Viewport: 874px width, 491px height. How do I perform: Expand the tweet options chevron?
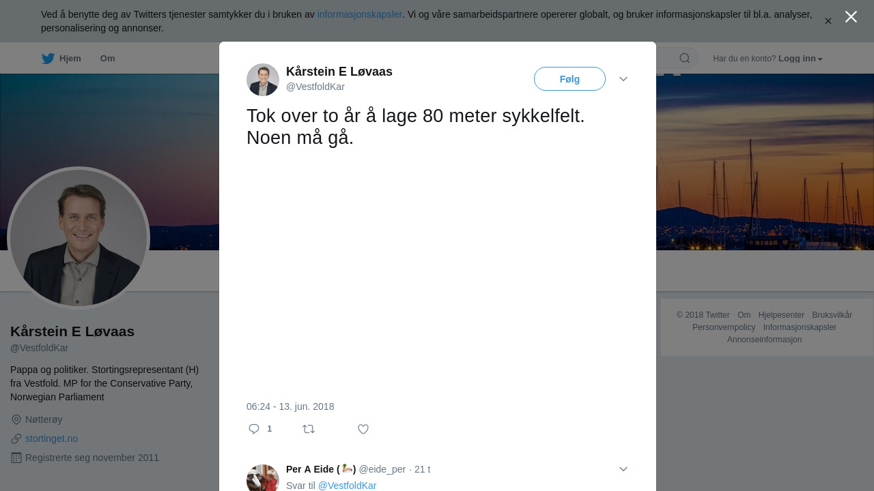(x=623, y=79)
